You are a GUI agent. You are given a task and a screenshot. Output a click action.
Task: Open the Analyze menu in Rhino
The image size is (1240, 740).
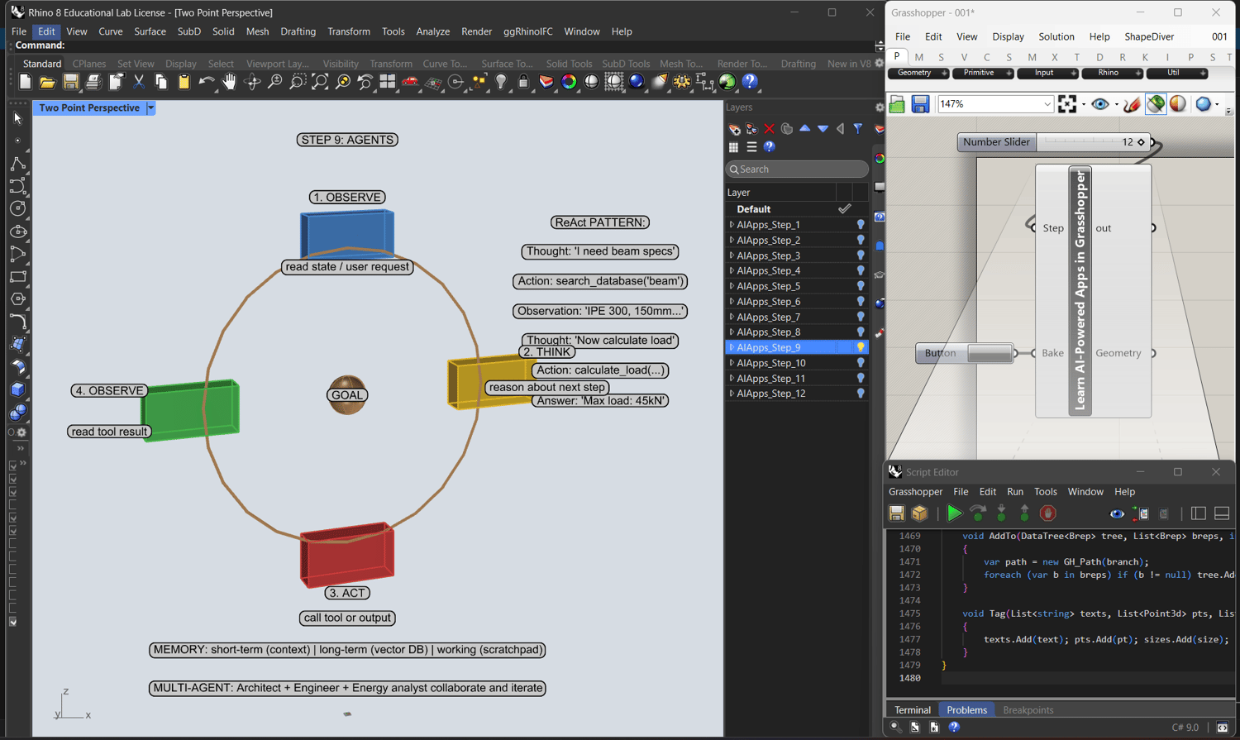pos(432,31)
